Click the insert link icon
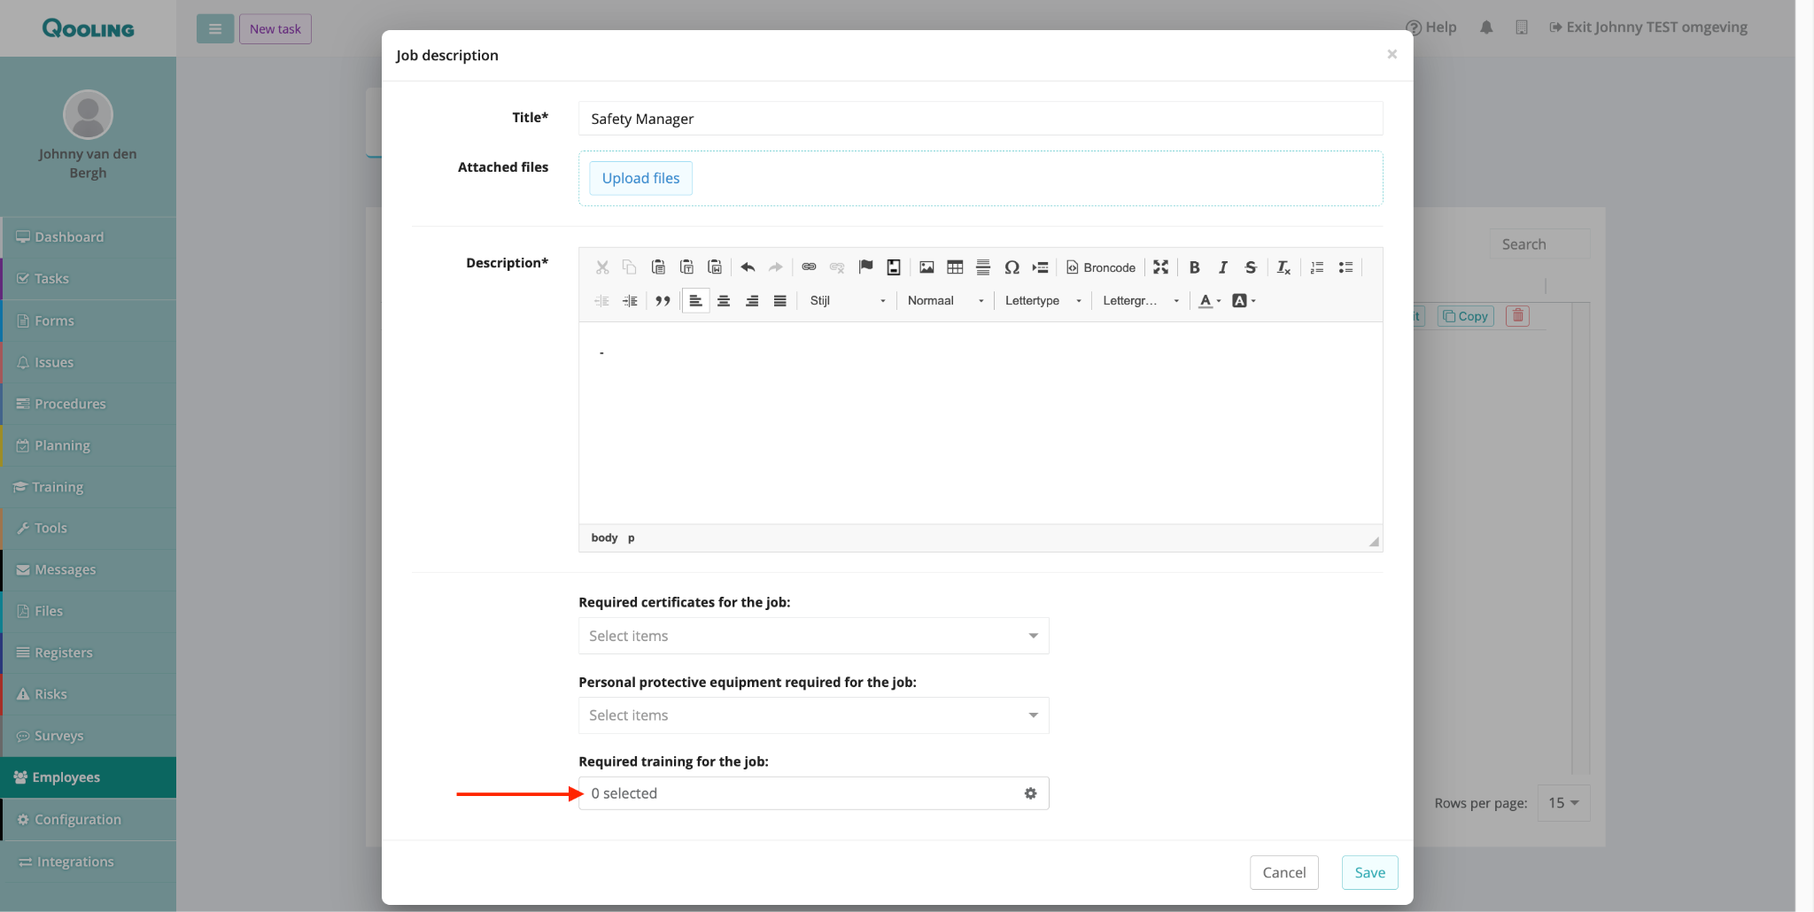 coord(809,267)
